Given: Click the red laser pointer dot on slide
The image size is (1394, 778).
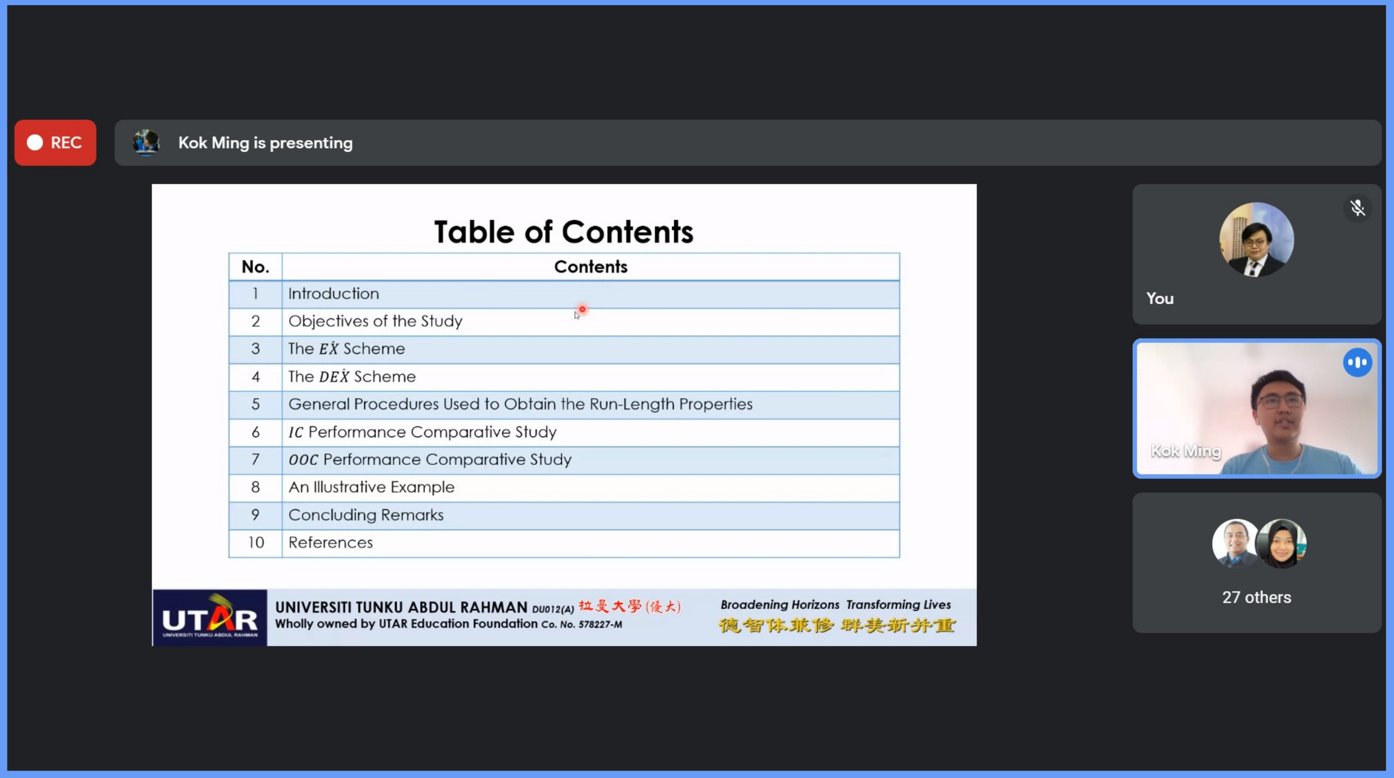Looking at the screenshot, I should click(582, 310).
